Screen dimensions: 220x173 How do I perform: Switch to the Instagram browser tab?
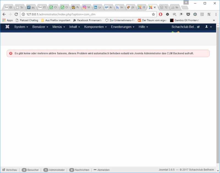coord(86,7)
